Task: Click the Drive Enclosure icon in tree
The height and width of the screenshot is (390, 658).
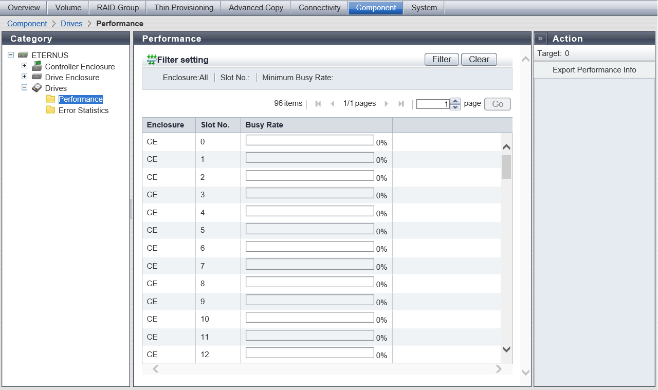Action: pyautogui.click(x=36, y=77)
